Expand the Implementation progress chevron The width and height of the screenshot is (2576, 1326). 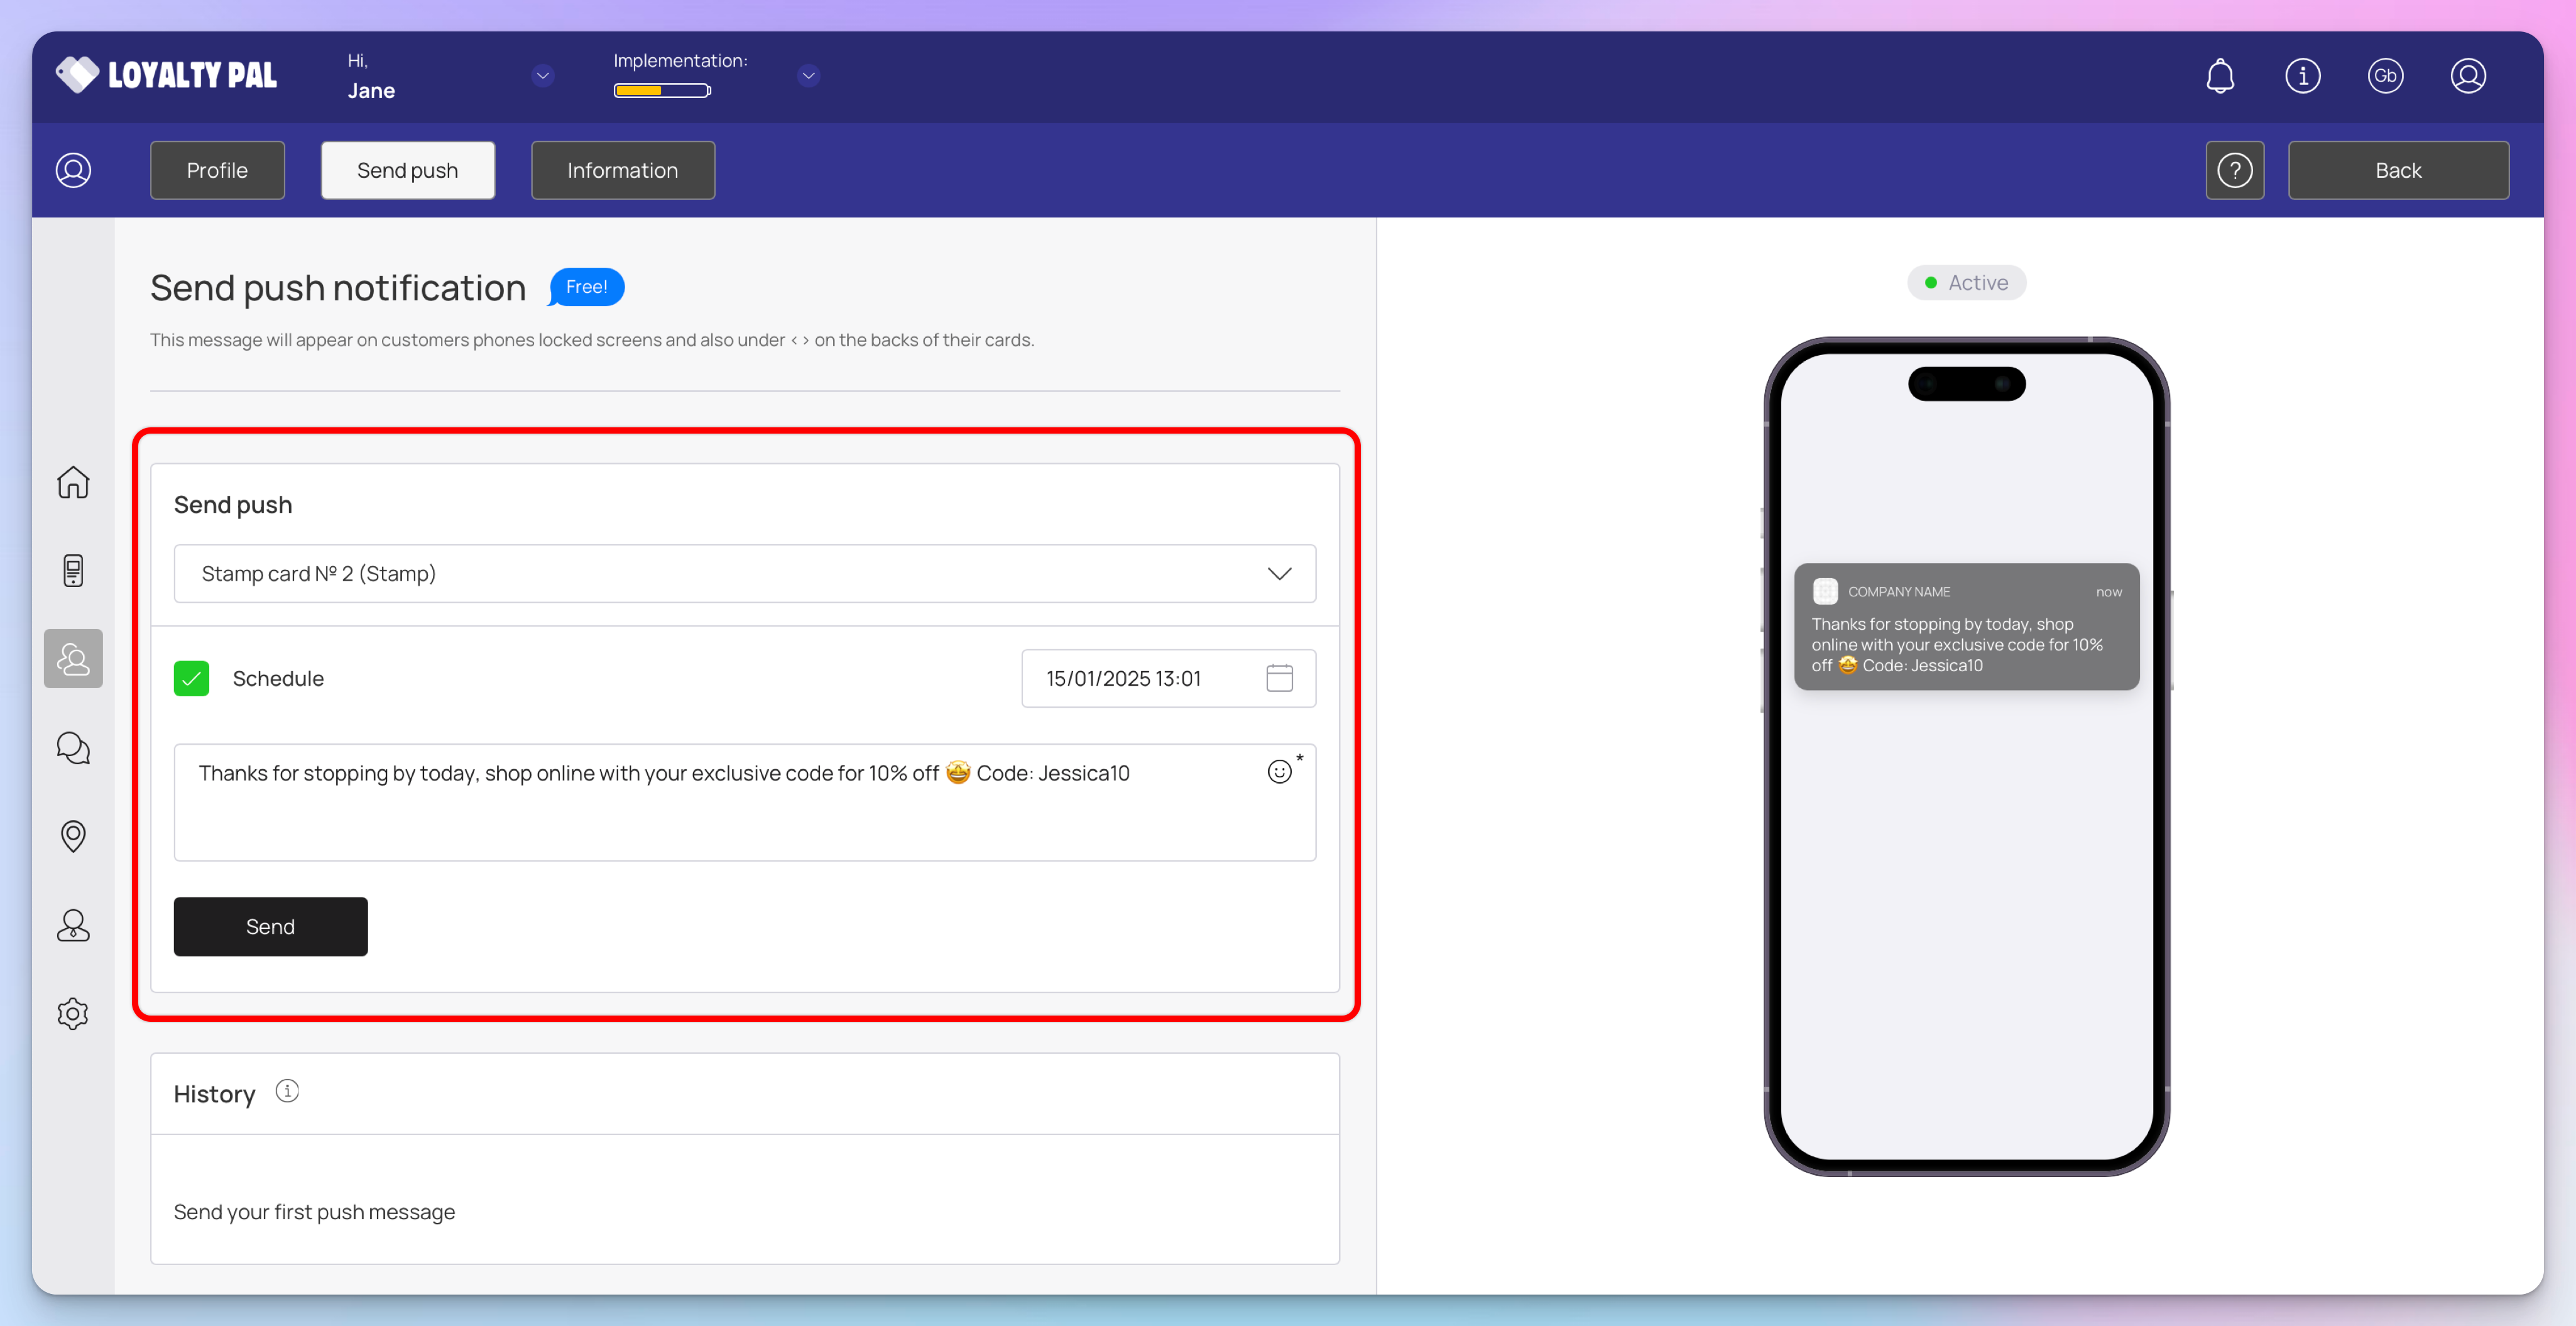click(808, 76)
